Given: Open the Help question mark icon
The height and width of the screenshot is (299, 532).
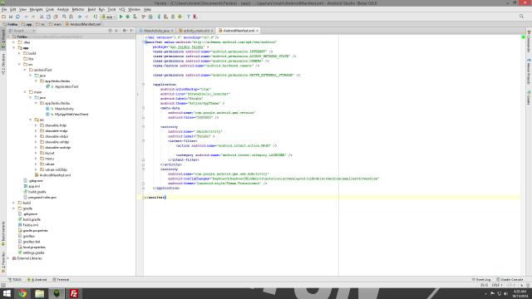Looking at the screenshot, I should click(x=189, y=17).
